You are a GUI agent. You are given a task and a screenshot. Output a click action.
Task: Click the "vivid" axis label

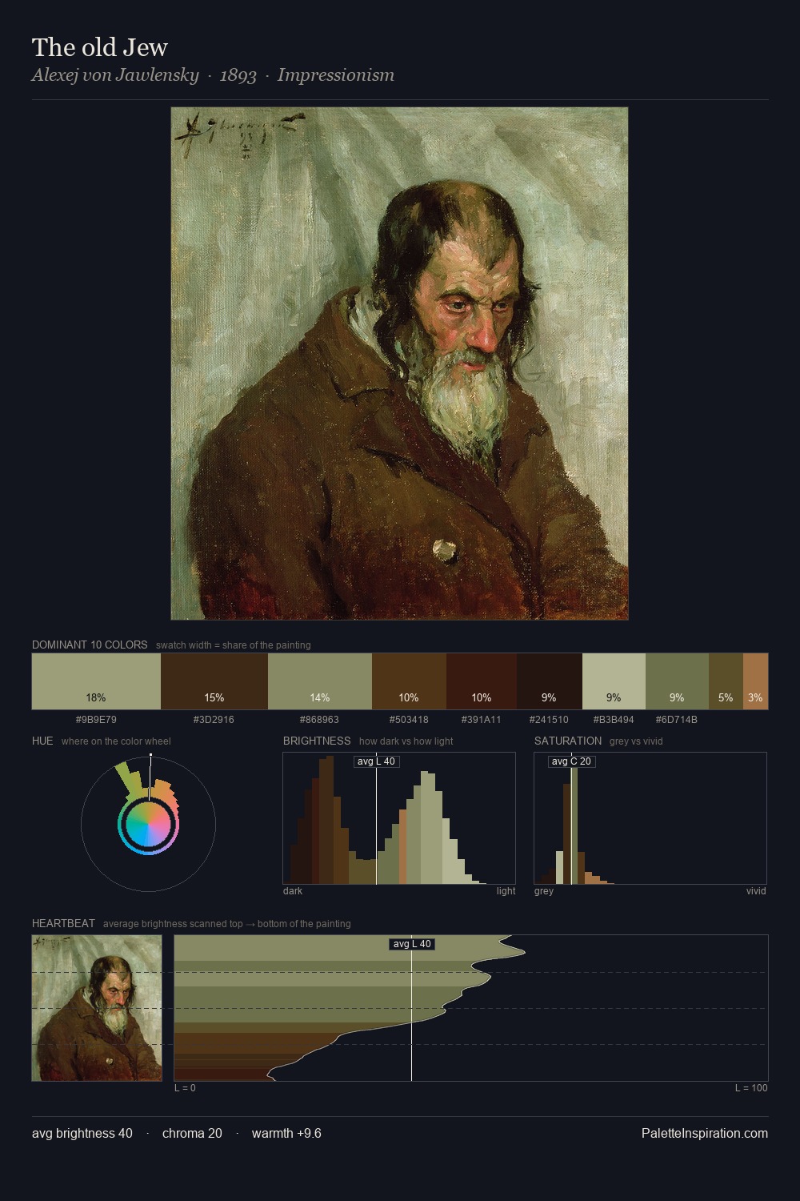(x=756, y=891)
